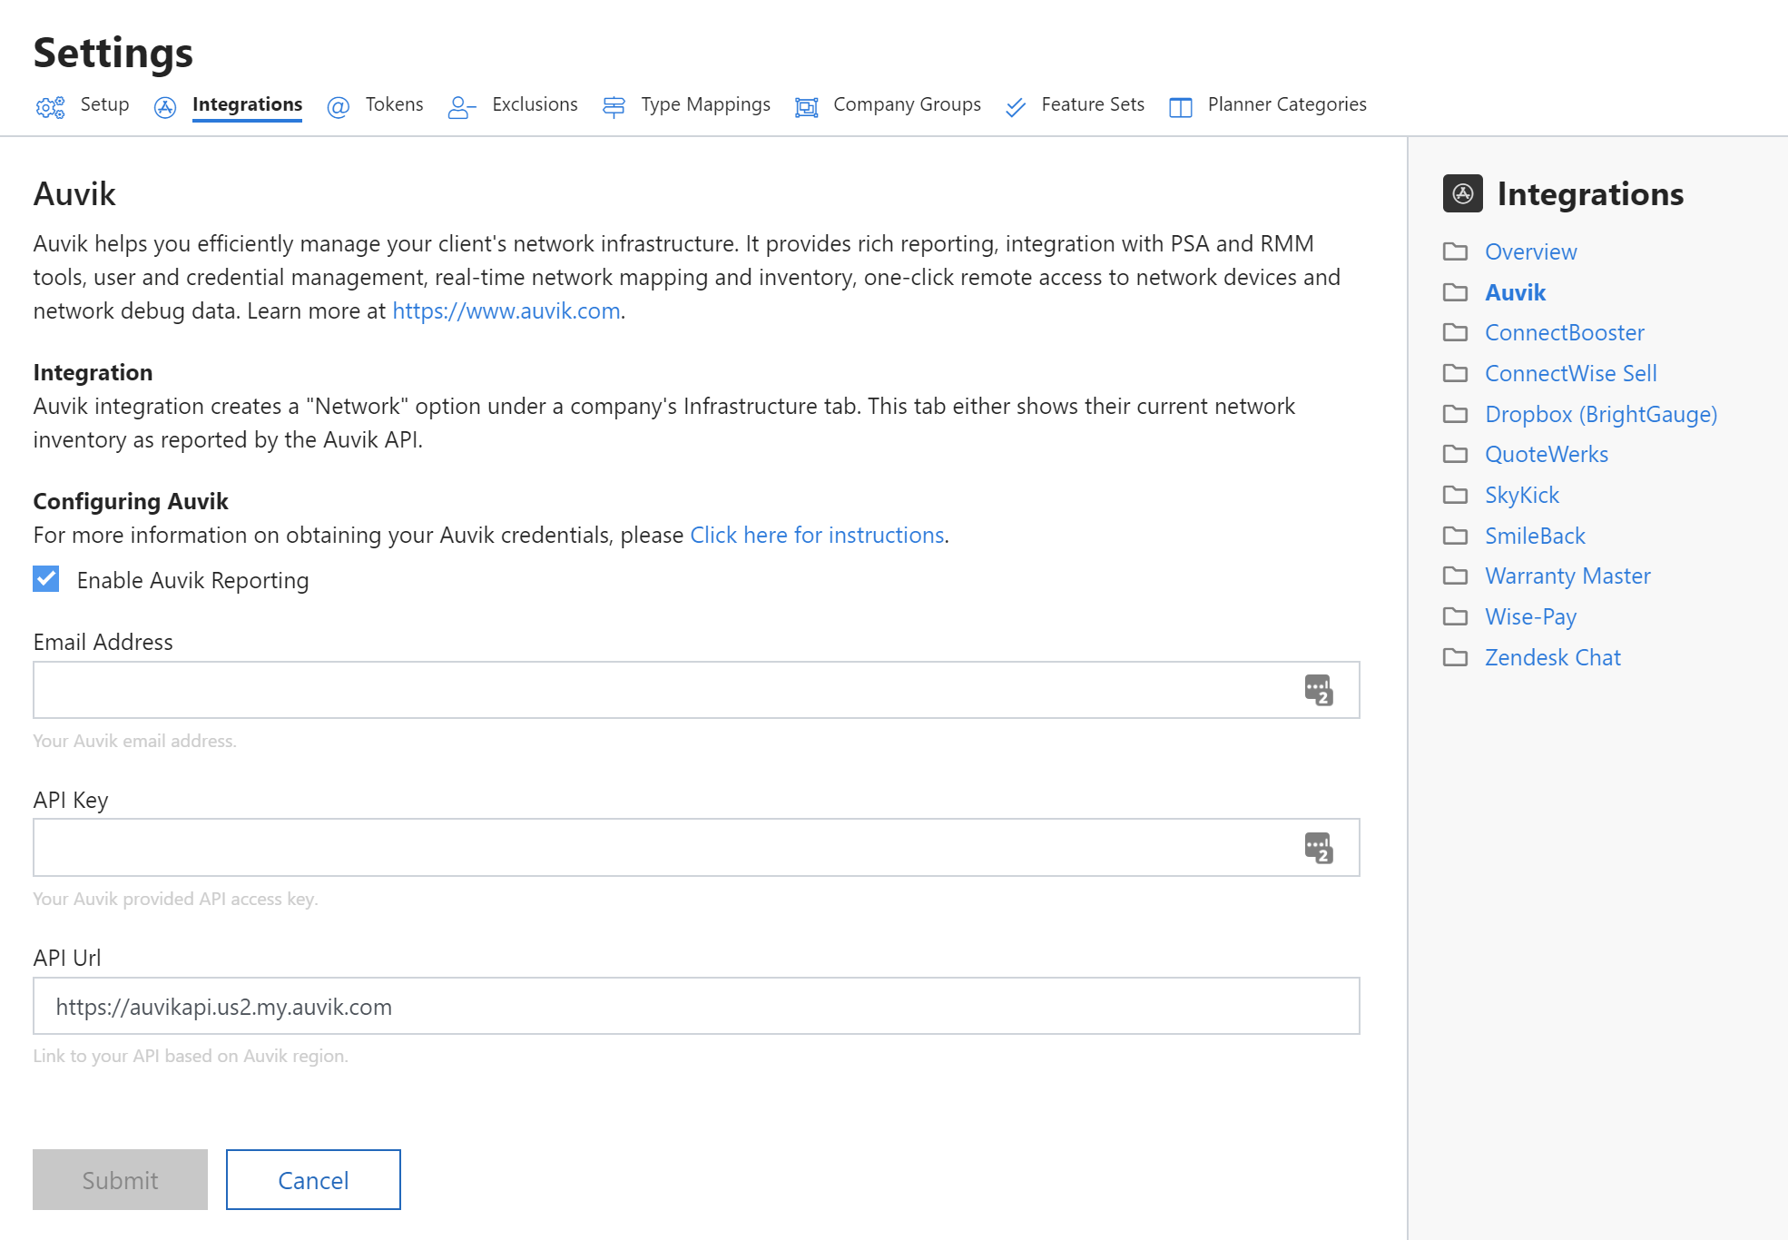The image size is (1788, 1240).
Task: Open the ConnectWise Sell integration link
Action: 1571,373
